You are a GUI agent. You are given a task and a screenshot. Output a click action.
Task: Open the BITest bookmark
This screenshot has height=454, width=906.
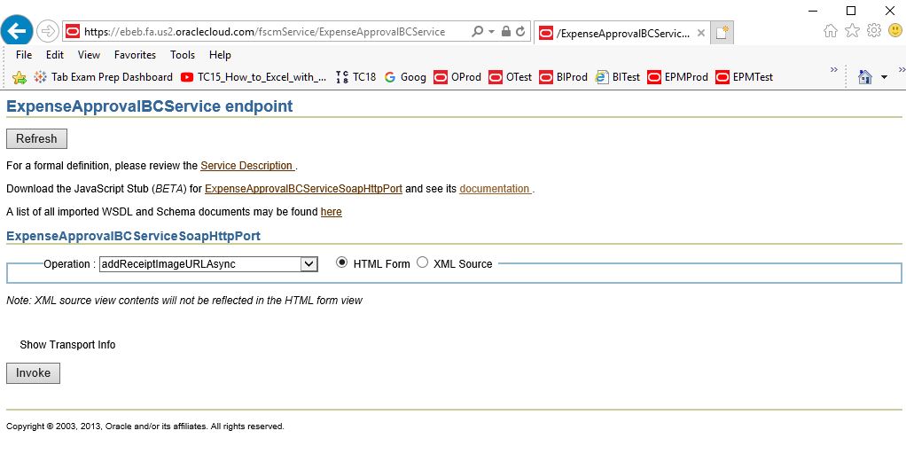618,77
